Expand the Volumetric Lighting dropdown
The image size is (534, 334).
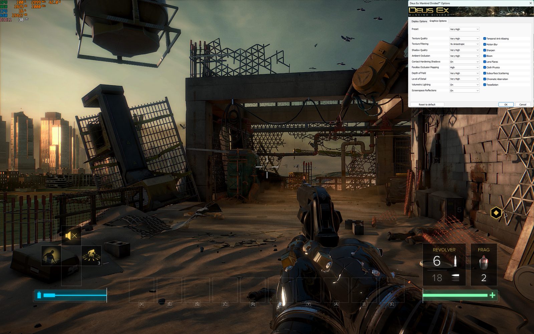(x=464, y=85)
